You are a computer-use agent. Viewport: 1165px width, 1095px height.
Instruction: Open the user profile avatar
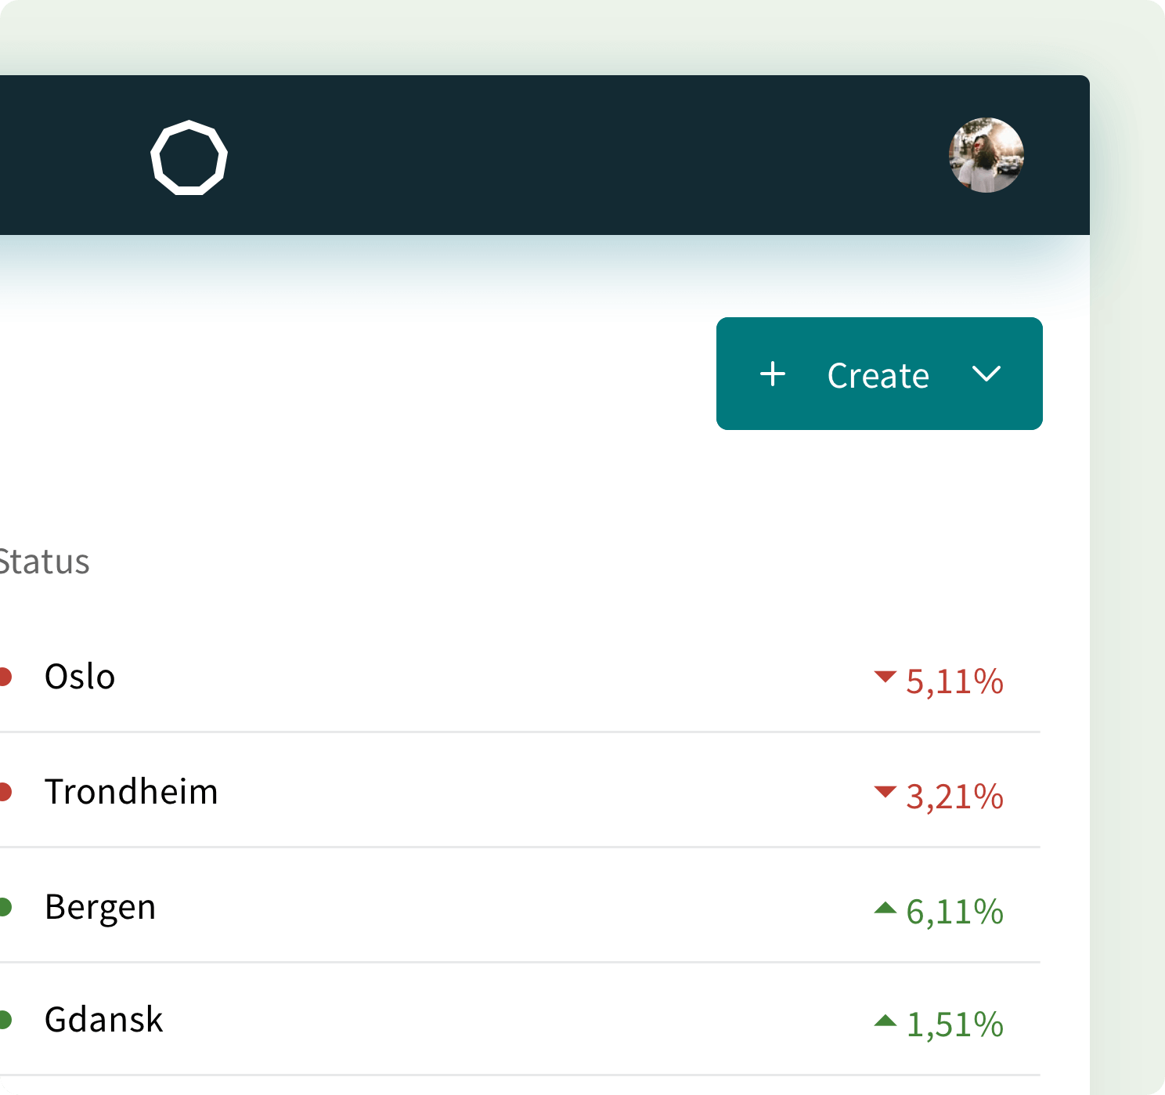tap(986, 155)
